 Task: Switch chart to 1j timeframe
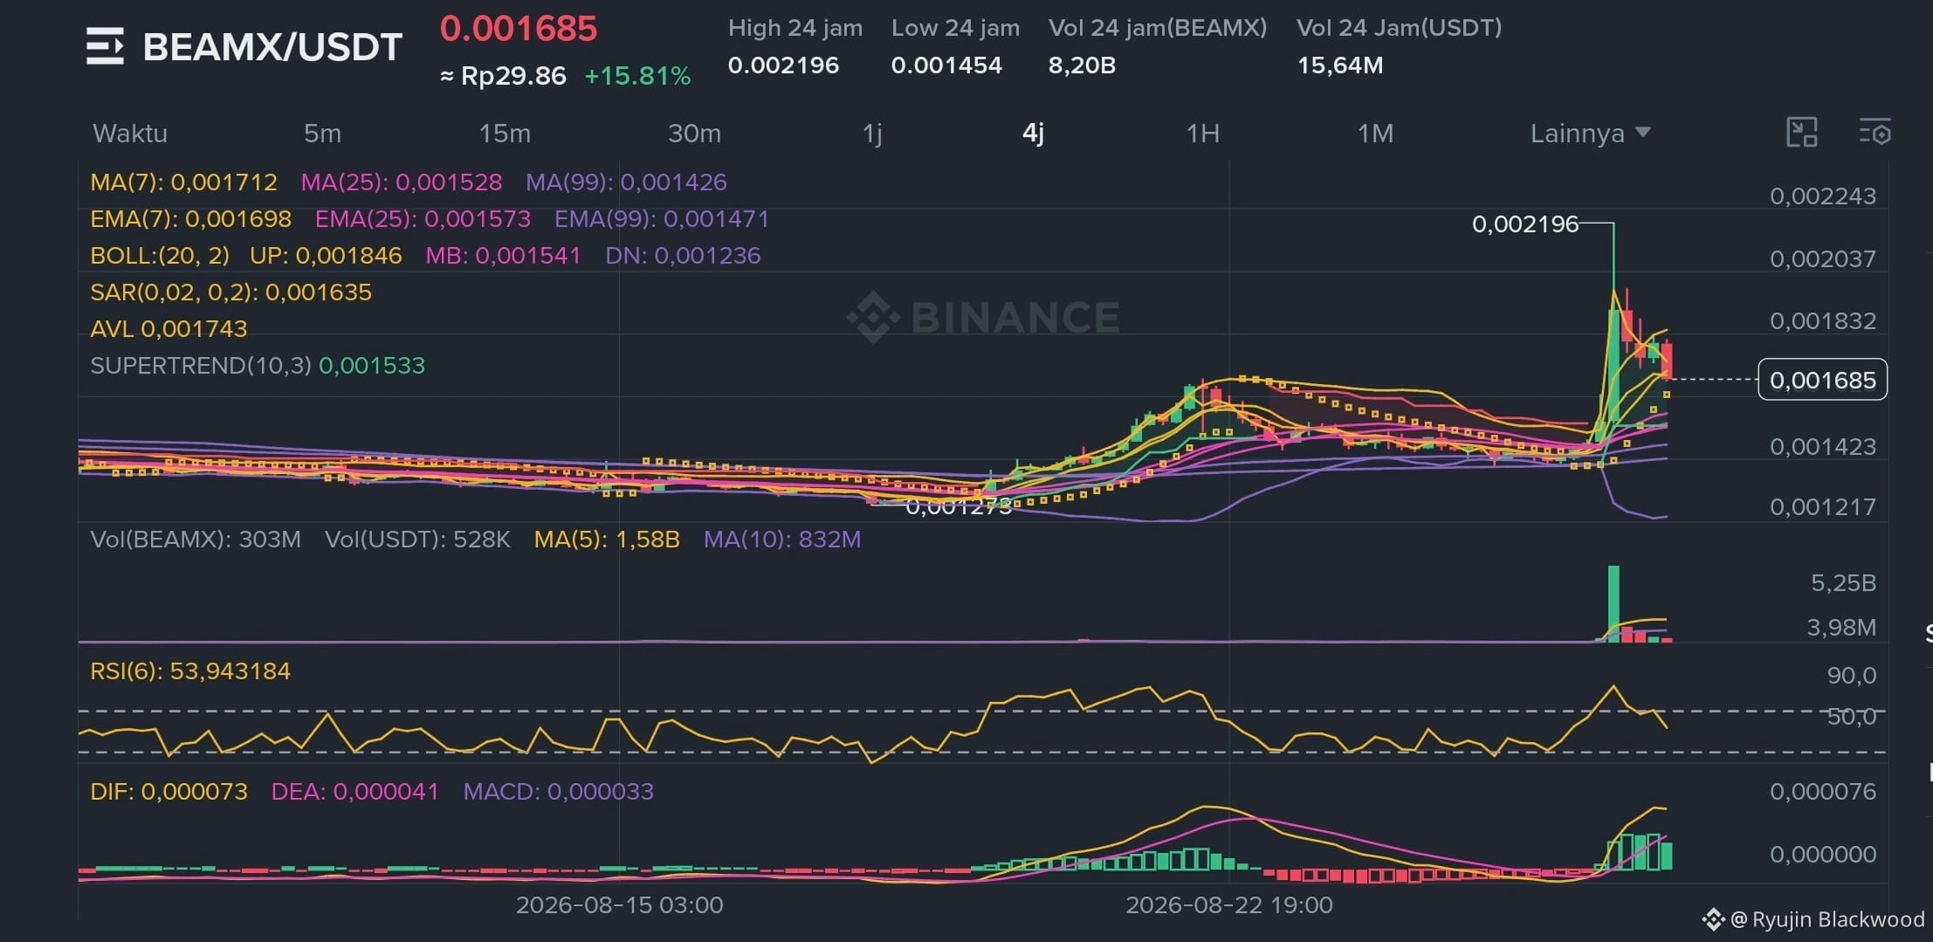tap(872, 134)
